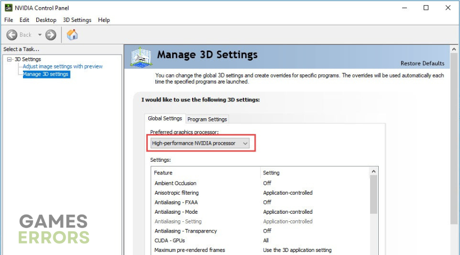This screenshot has height=255, width=460.
Task: Click the Off value for Antialiasing - Transparency
Action: point(267,231)
